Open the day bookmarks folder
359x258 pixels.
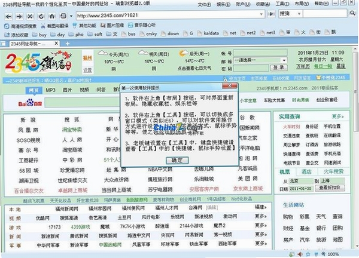click(57, 35)
